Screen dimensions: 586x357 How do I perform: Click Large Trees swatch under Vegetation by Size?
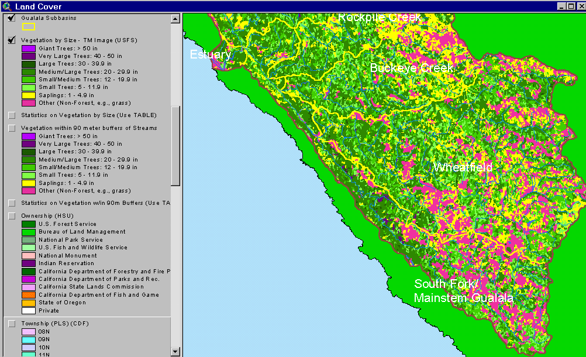(x=29, y=64)
